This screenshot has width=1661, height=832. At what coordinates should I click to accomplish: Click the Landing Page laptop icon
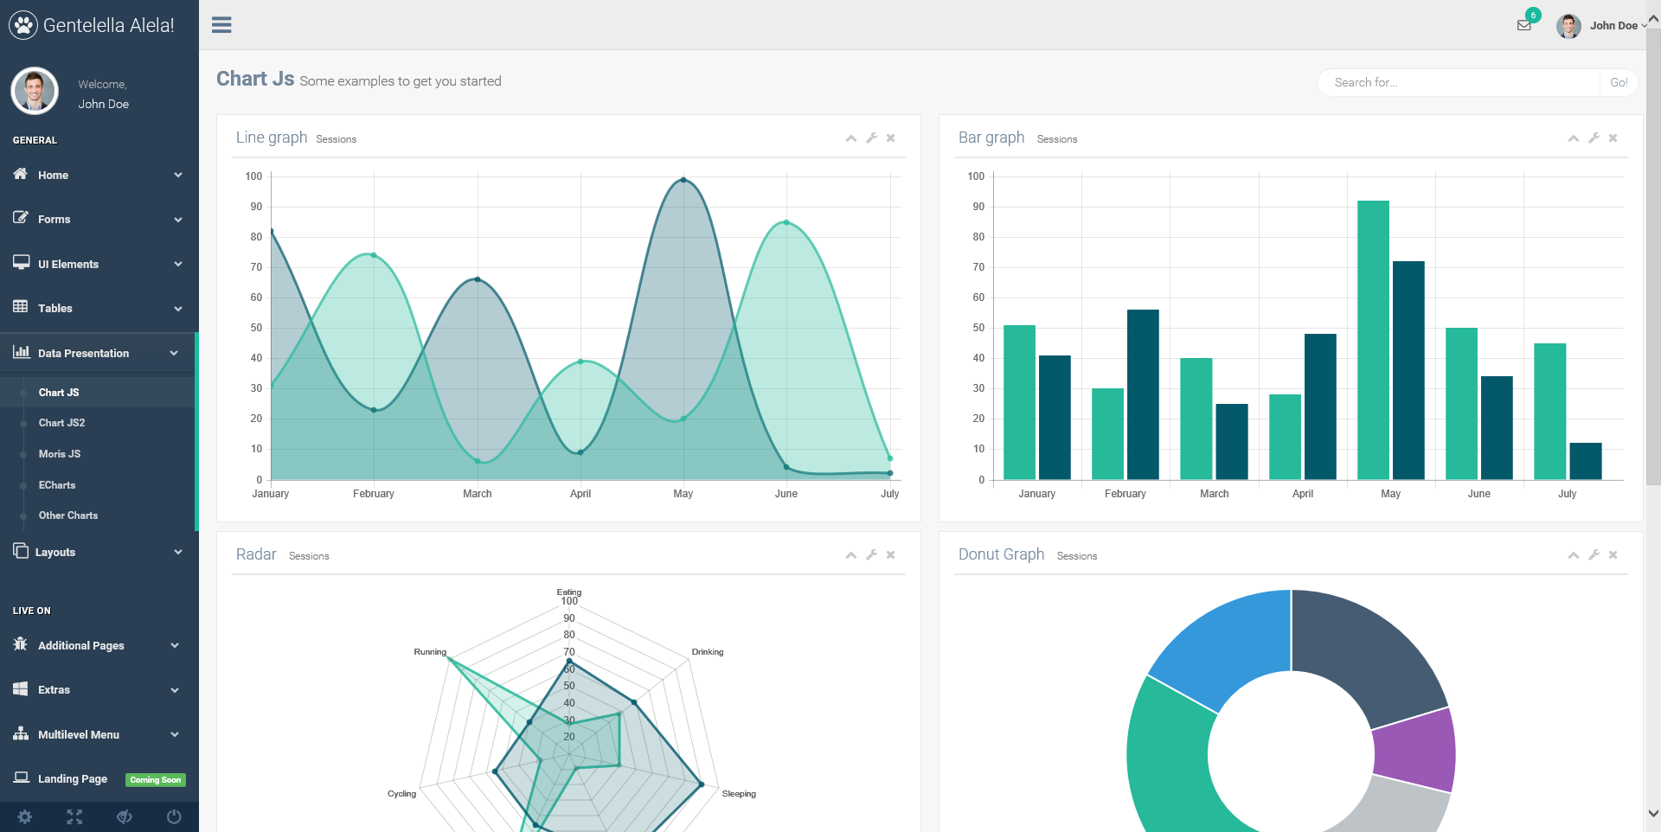[x=21, y=778]
